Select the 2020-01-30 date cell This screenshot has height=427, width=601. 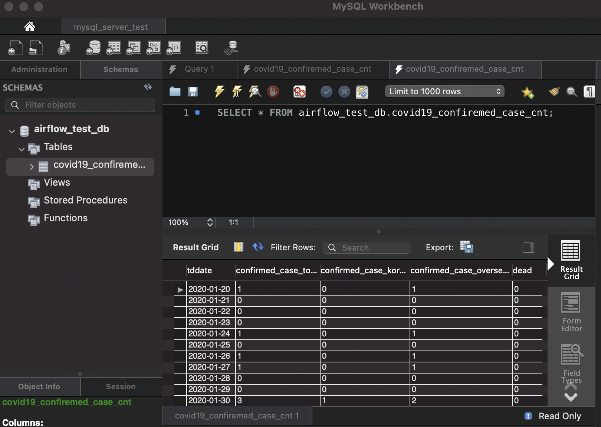210,401
